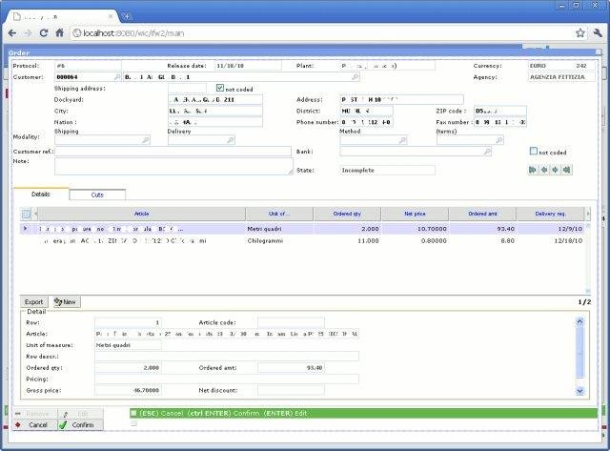Click the Release date field

coord(248,66)
